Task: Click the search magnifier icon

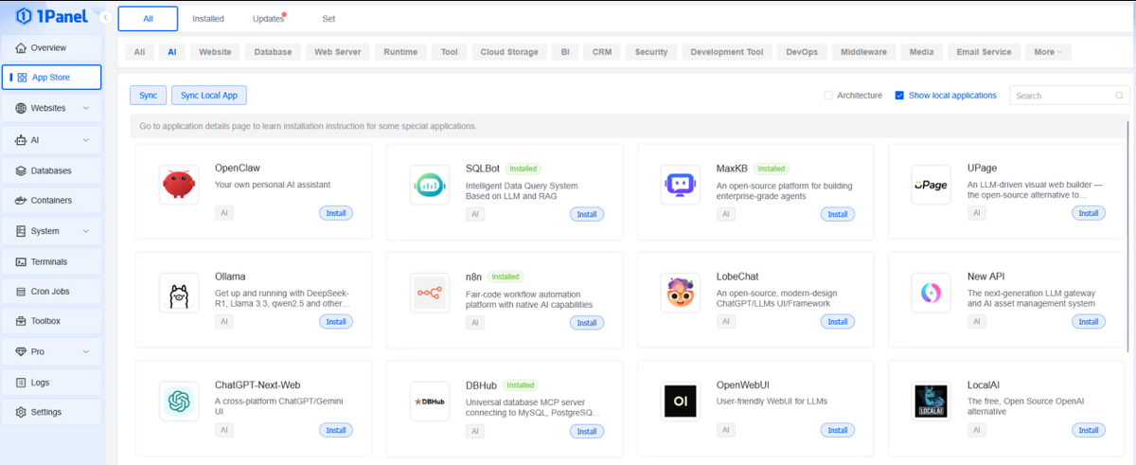Action: pyautogui.click(x=1120, y=96)
